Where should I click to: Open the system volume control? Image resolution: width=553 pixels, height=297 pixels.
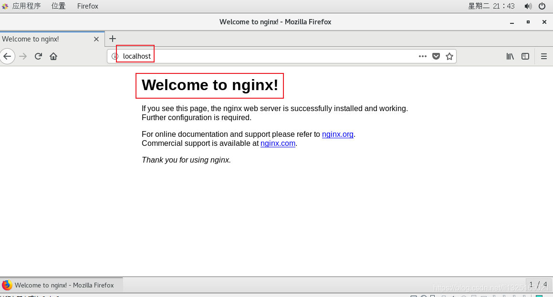(528, 6)
